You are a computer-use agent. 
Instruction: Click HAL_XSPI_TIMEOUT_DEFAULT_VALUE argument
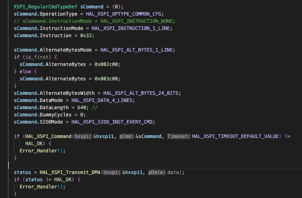(235, 136)
